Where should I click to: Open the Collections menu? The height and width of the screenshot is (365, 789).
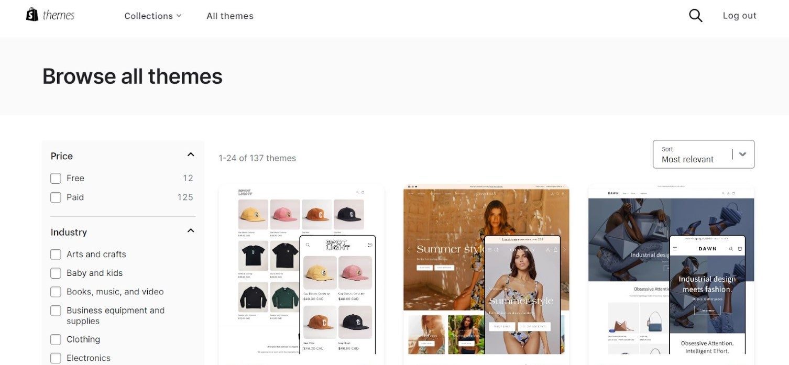pos(153,16)
